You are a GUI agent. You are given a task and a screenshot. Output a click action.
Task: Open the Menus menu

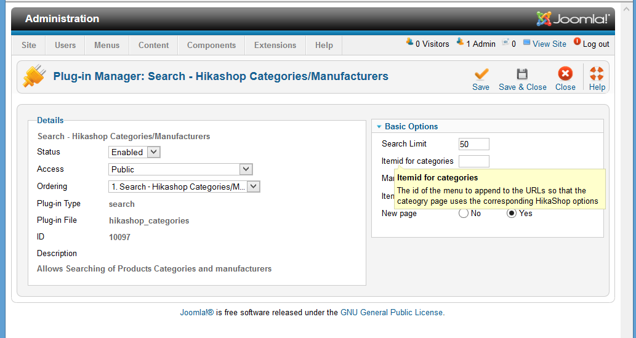(x=107, y=45)
